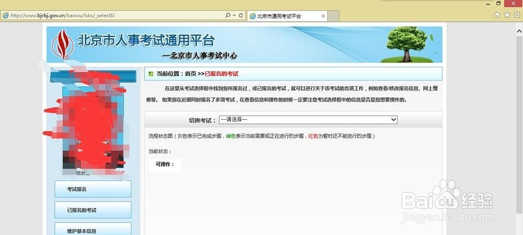
Task: Click the 首页 breadcrumb link
Action: click(x=190, y=74)
